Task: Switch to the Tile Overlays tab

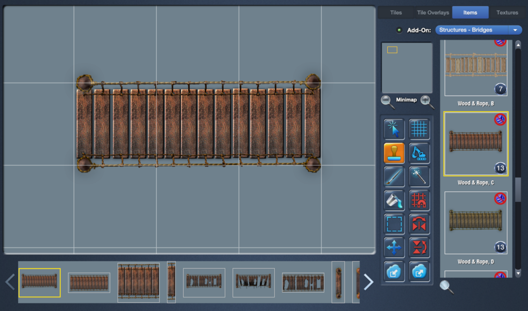Action: tap(433, 12)
